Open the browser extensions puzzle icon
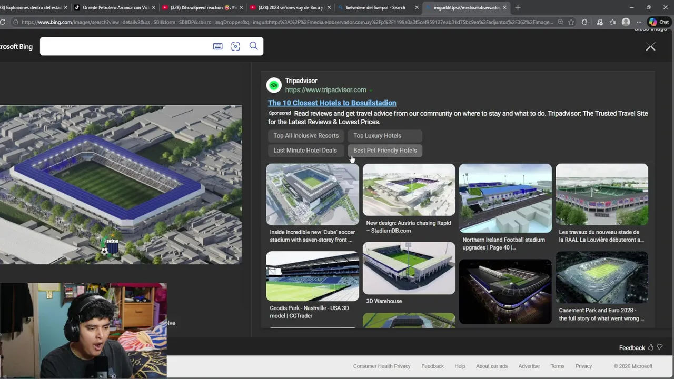The image size is (674, 379). (584, 22)
